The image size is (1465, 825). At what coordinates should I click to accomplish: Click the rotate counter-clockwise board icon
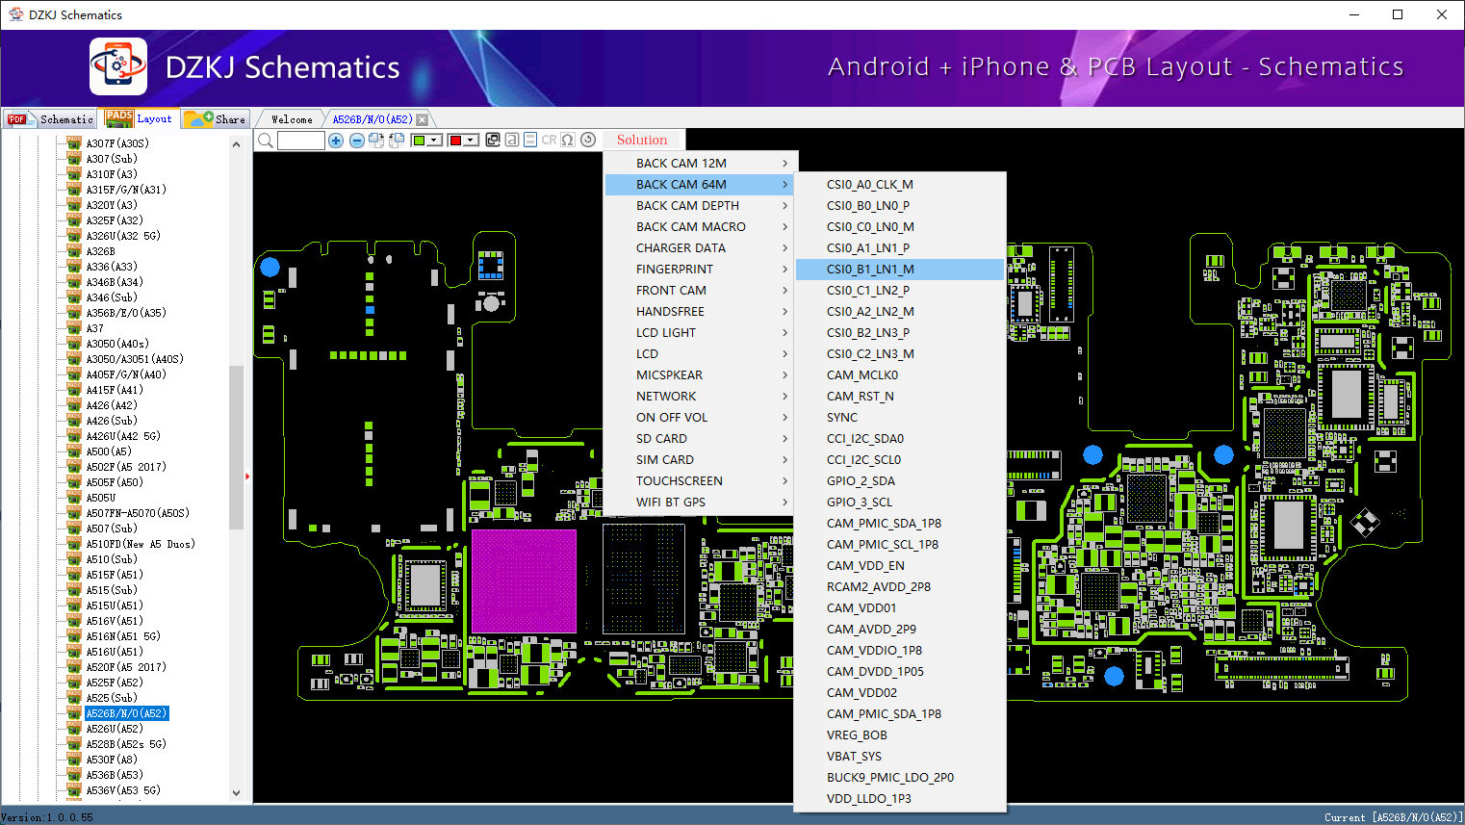pos(396,141)
